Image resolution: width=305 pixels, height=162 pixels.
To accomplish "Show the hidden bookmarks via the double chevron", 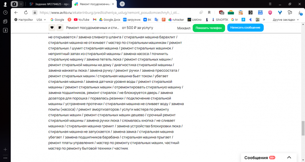I will pos(264,19).
